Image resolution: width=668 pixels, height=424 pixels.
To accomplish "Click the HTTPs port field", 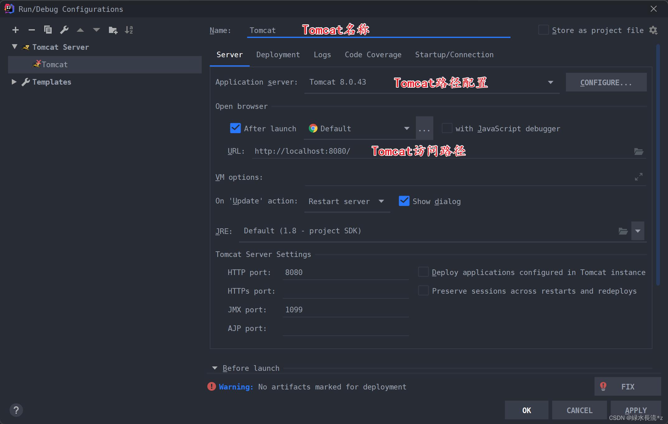I will [346, 291].
